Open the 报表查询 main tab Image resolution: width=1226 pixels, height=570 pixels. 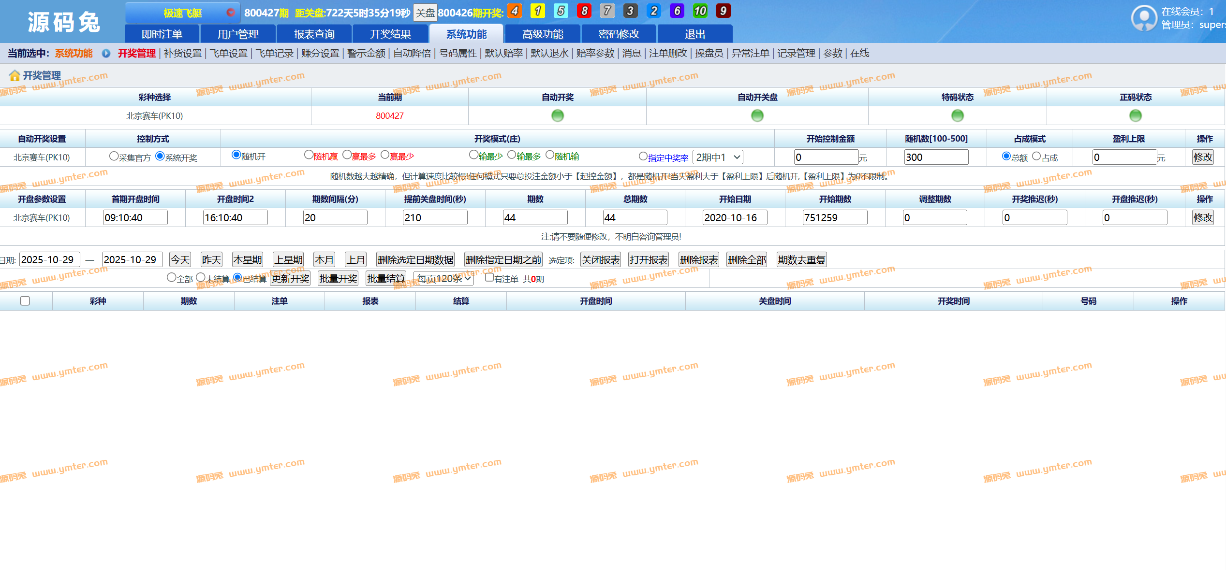click(314, 34)
